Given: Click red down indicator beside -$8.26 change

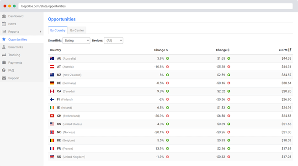Looking at the screenshot, I should pos(229,132).
